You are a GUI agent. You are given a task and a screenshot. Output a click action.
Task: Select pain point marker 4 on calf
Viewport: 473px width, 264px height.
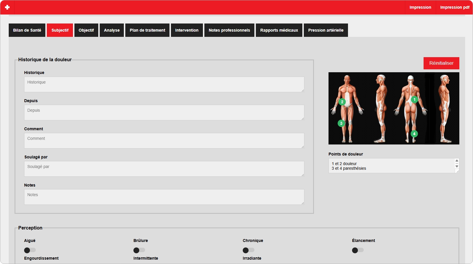click(x=414, y=134)
